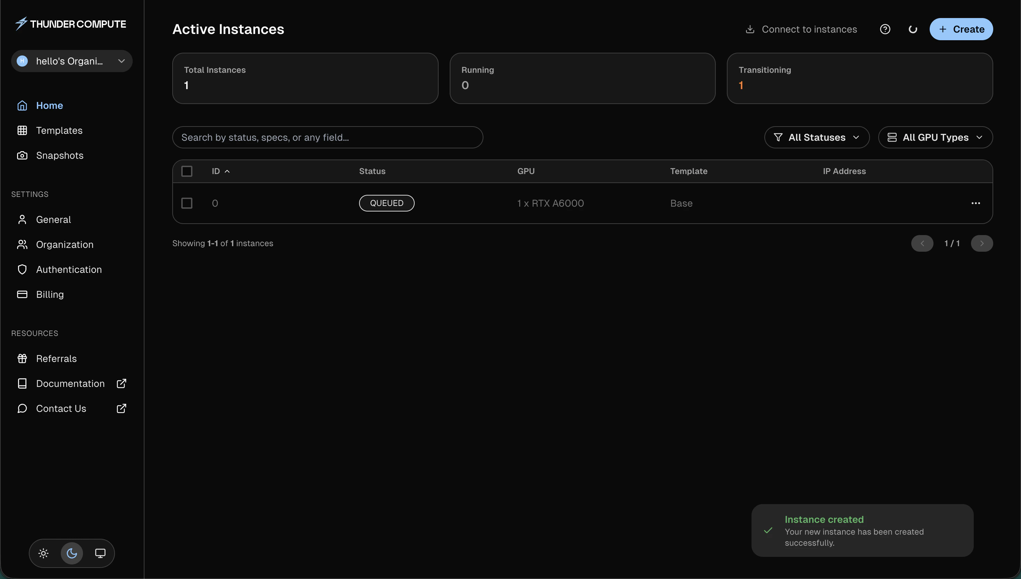Image resolution: width=1021 pixels, height=579 pixels.
Task: Click the Template column header
Action: 689,171
